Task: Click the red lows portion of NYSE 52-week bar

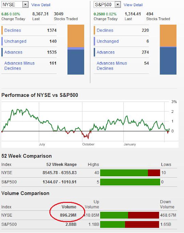Action: tap(154, 173)
